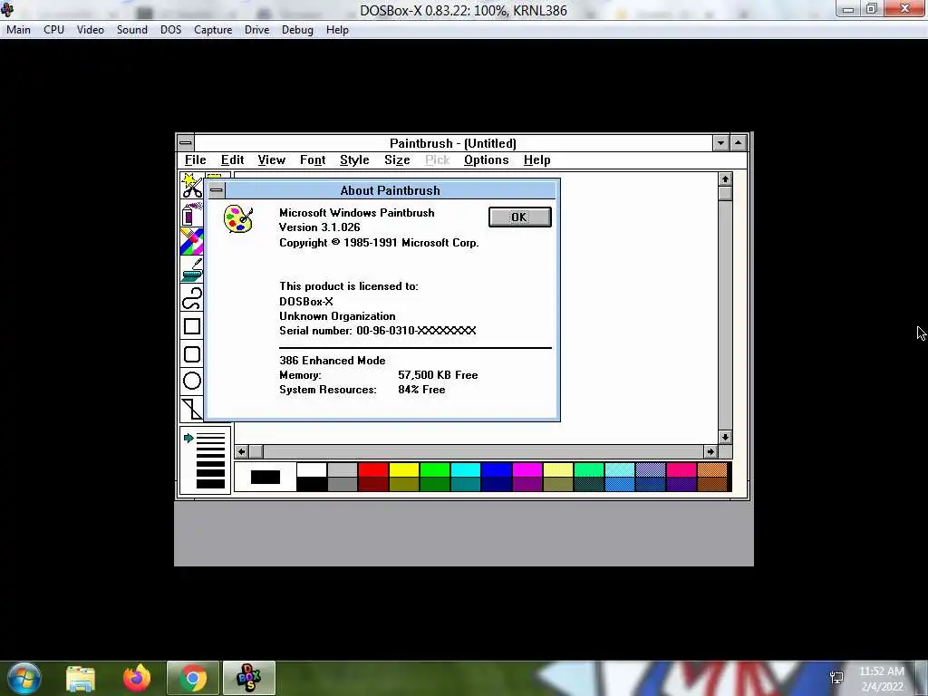Open the Windows Start button
Screen dimensions: 928x696
24,678
